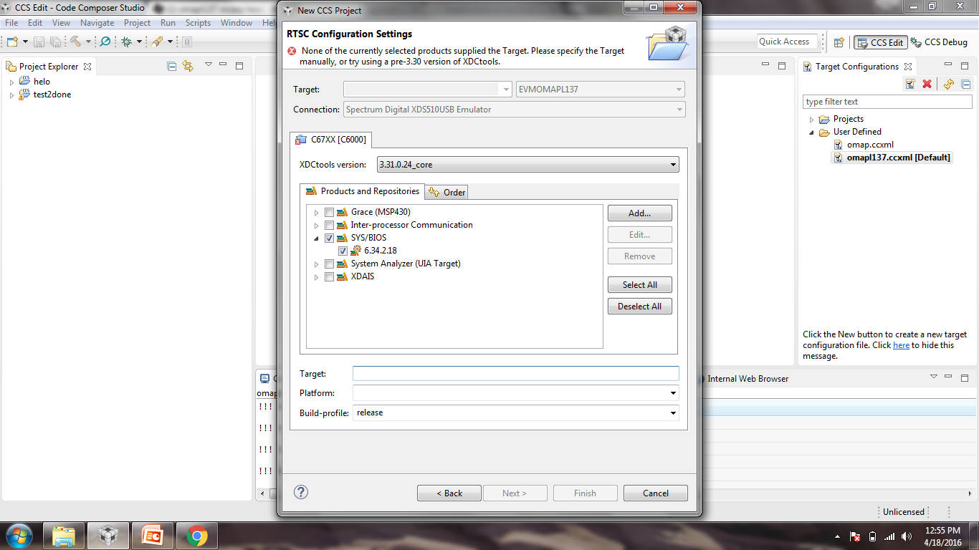Select Products and Repositories tab

click(x=362, y=191)
